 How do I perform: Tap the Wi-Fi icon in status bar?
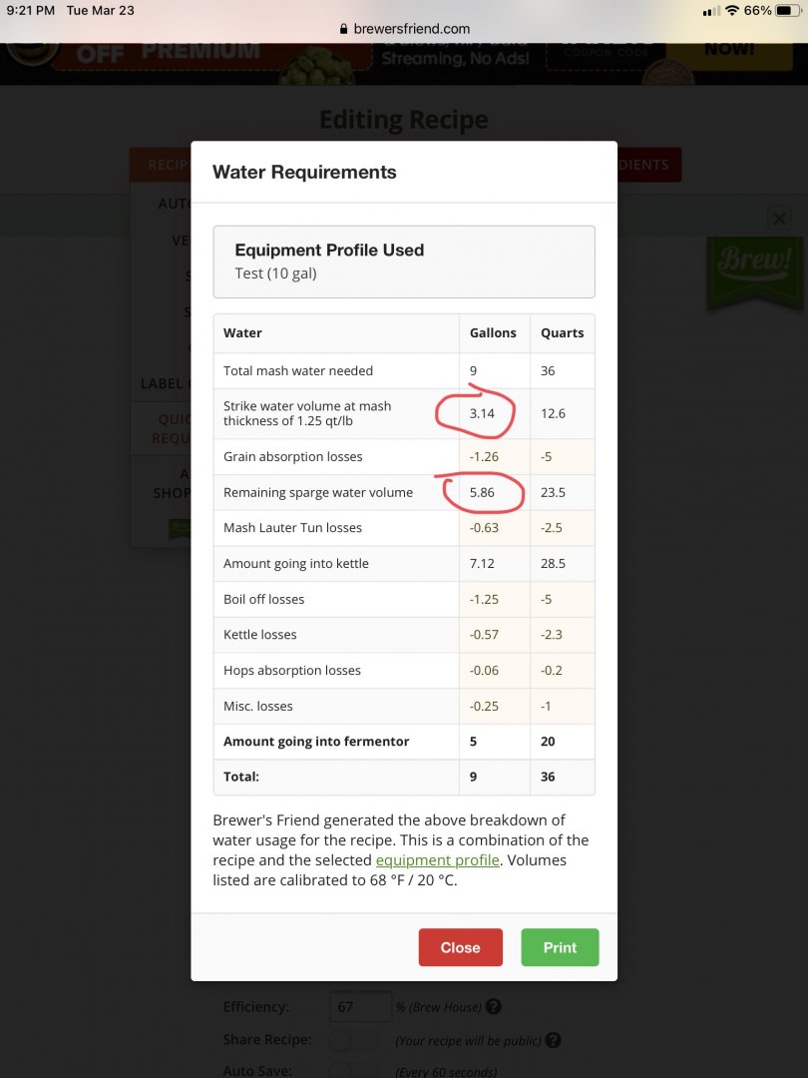coord(732,11)
